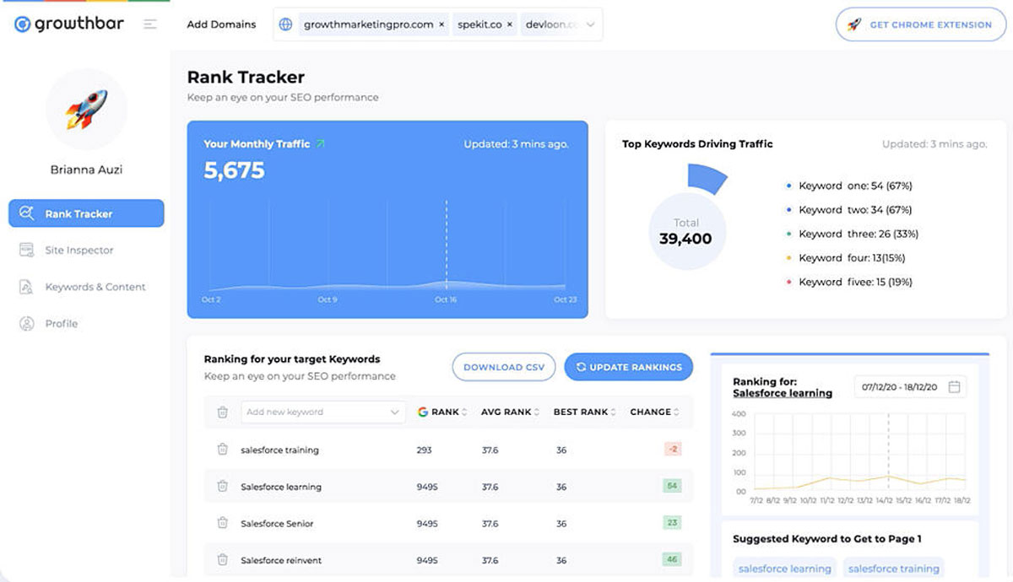Click the Rank Tracker sidebar magnifier icon
The height and width of the screenshot is (582, 1013).
pyautogui.click(x=27, y=213)
